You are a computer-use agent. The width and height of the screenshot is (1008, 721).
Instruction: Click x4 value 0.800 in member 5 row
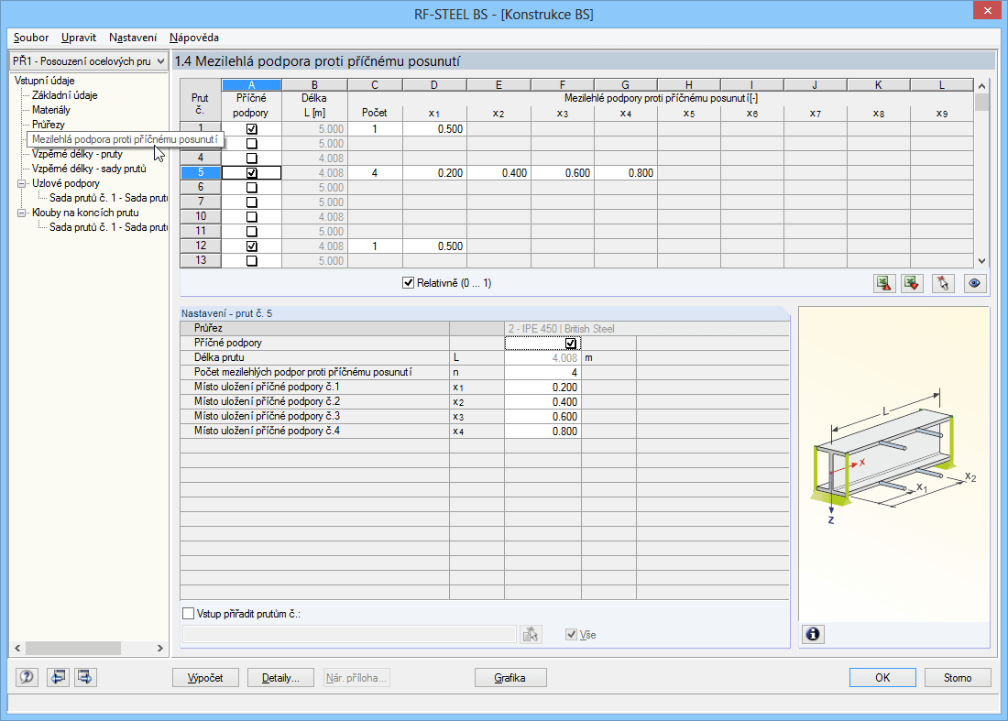tap(626, 173)
